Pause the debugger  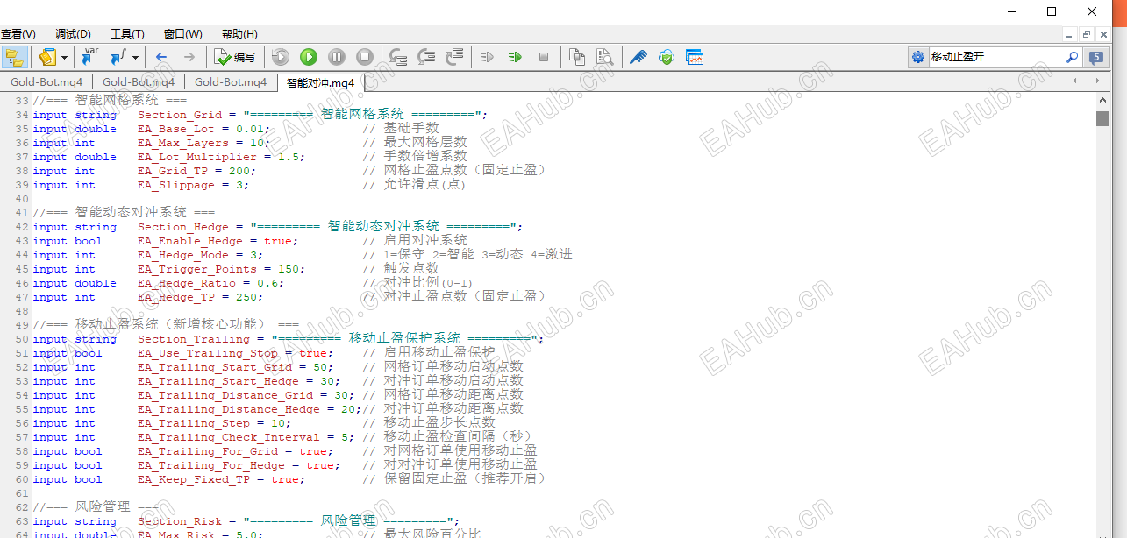pos(337,57)
